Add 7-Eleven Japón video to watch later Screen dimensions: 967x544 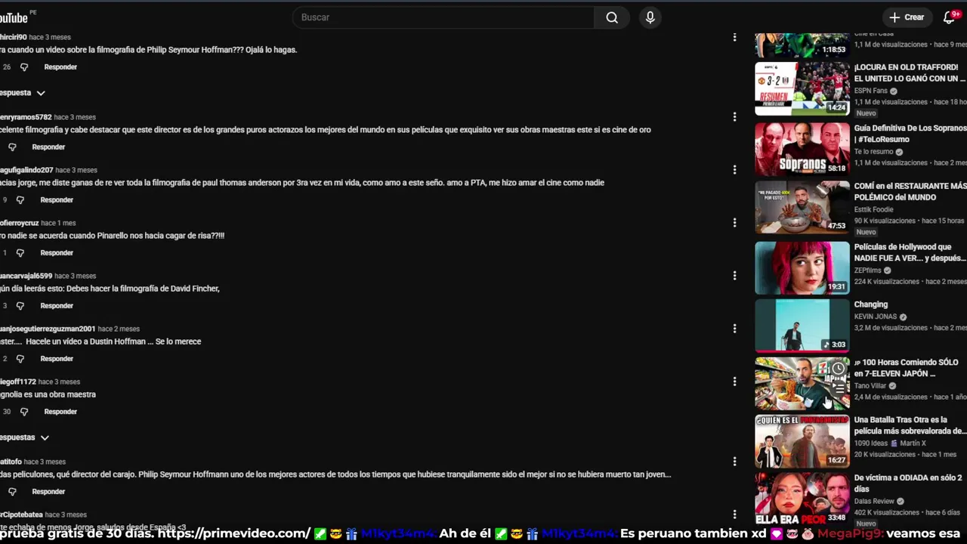[x=838, y=369]
